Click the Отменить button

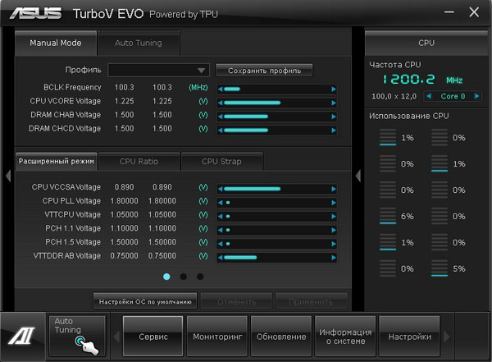pyautogui.click(x=237, y=301)
